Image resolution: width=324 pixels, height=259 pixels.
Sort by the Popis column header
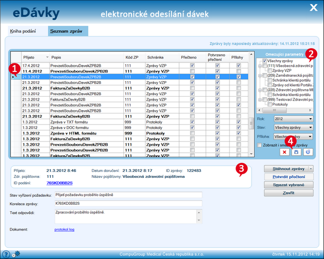(x=86, y=57)
